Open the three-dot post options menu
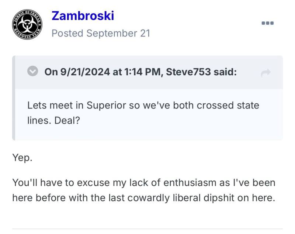The image size is (295, 234). pos(268,23)
